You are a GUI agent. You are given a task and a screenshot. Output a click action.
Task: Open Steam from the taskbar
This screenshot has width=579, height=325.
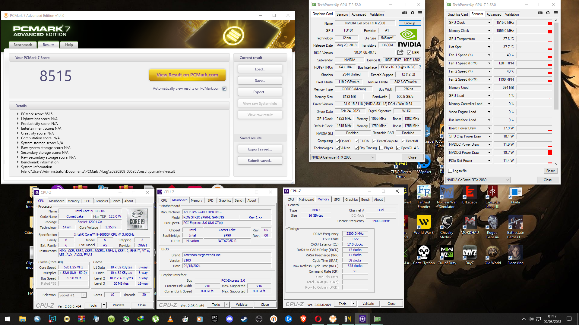[x=244, y=319]
